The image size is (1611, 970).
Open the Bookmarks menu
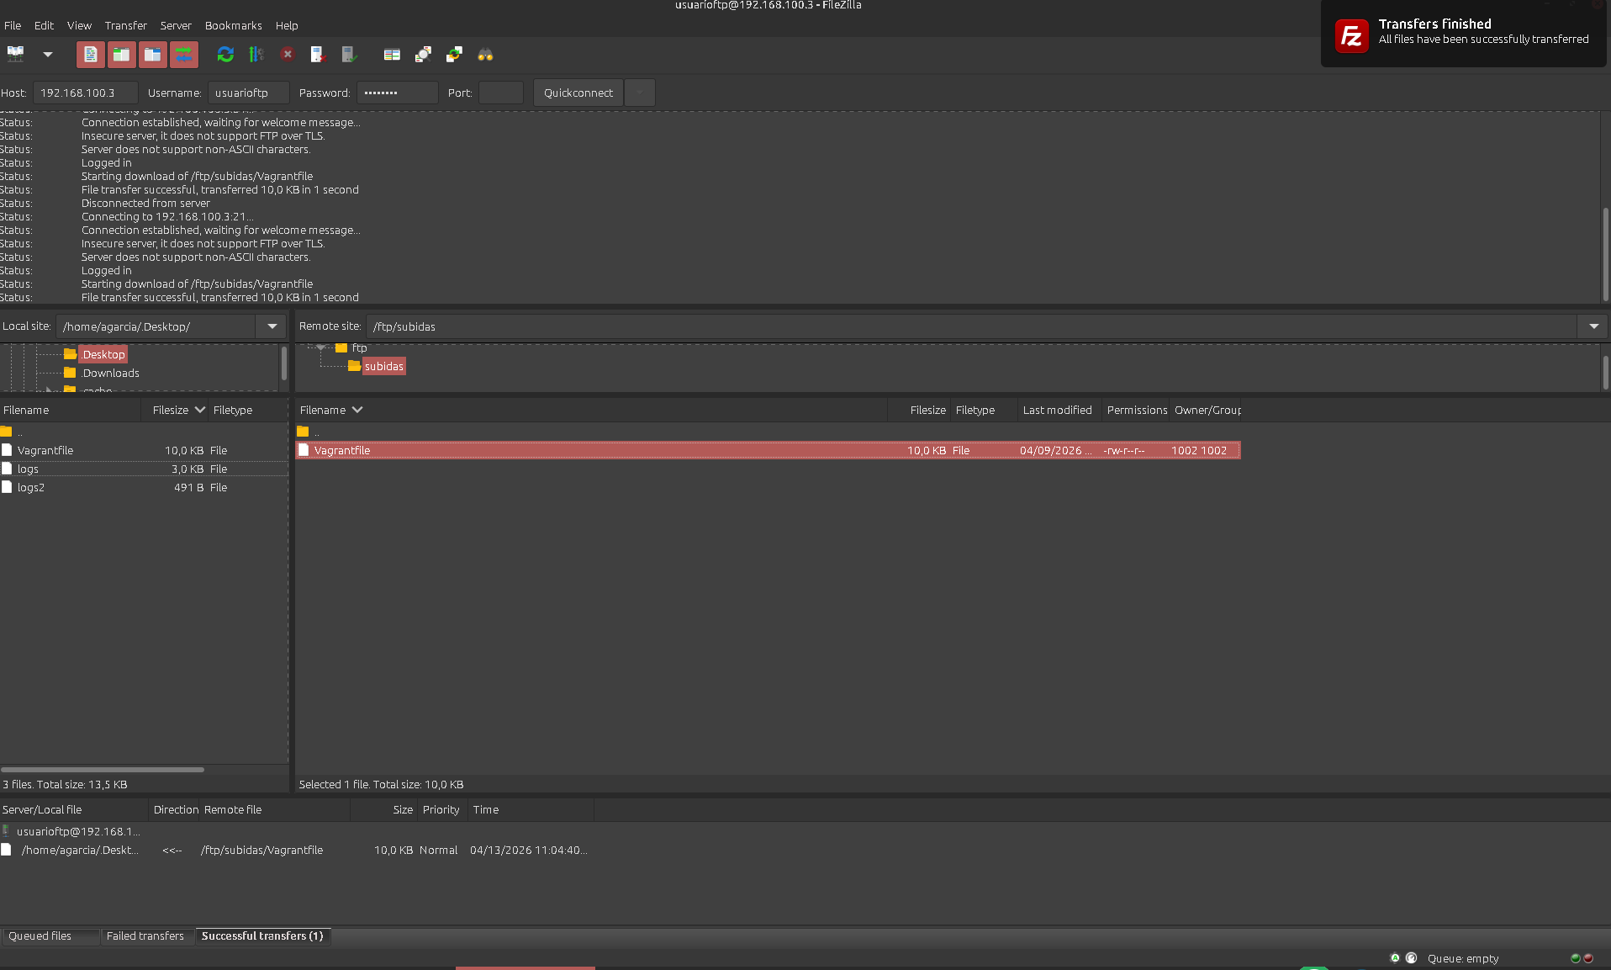pos(233,25)
